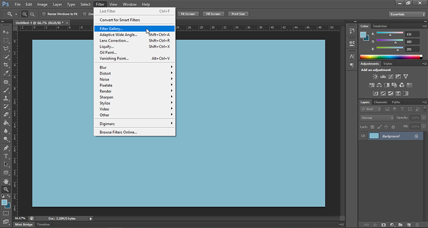Open the Essentials workspace dropdown
428x228 pixels.
[406, 14]
